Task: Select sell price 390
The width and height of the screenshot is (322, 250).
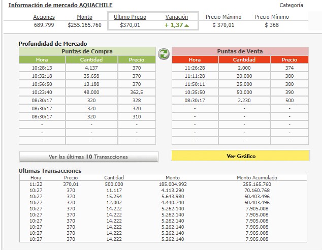Action: point(289,92)
